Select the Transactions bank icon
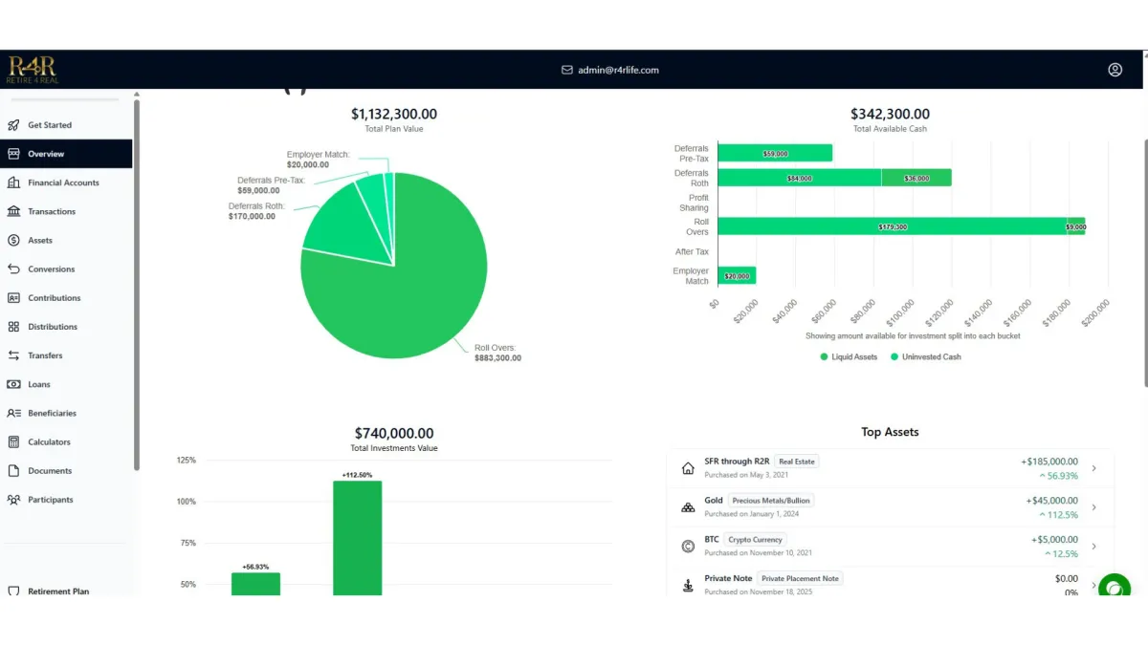This screenshot has width=1148, height=645. 13,211
